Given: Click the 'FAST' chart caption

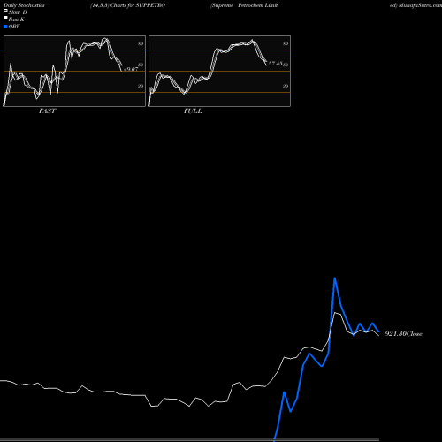Looking at the screenshot, I should [47, 111].
